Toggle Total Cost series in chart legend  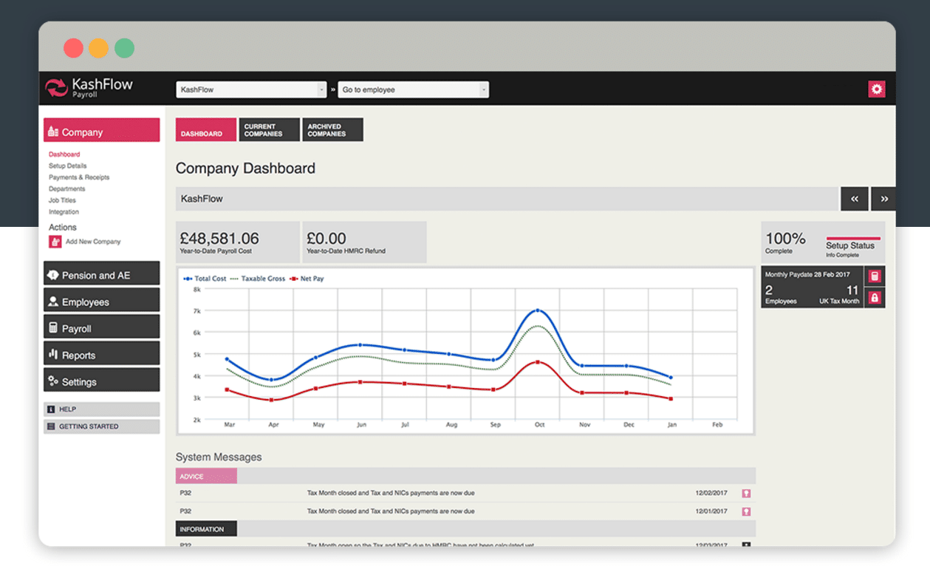tap(205, 279)
